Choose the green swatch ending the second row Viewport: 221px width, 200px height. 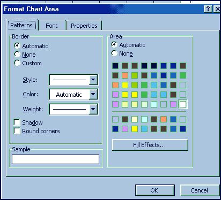(x=183, y=75)
